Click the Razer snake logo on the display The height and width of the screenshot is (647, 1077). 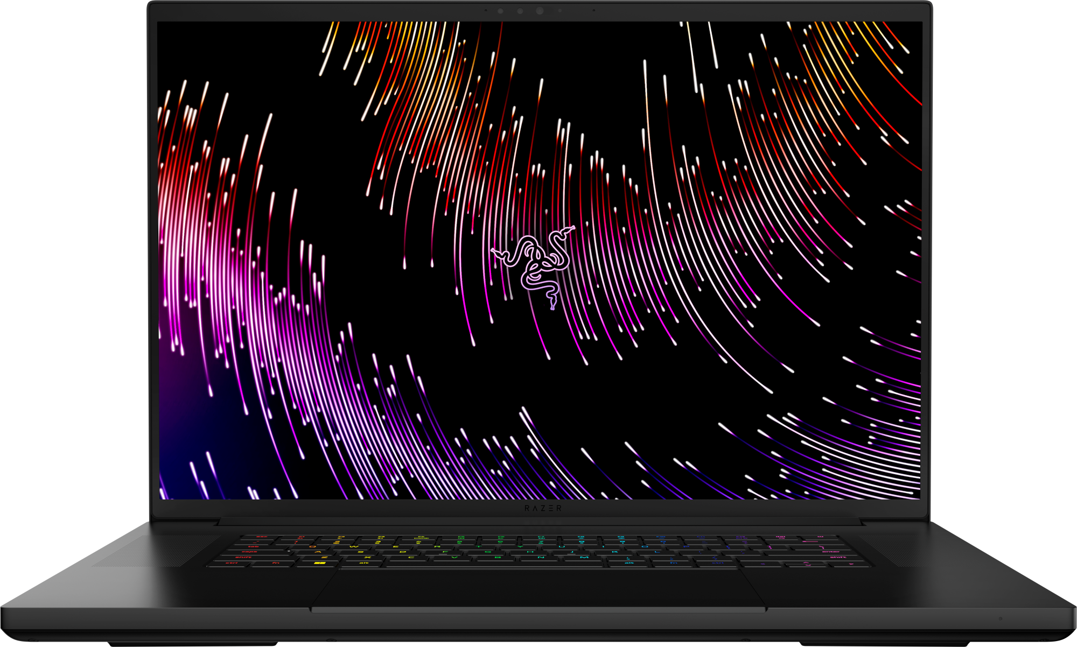tap(533, 268)
